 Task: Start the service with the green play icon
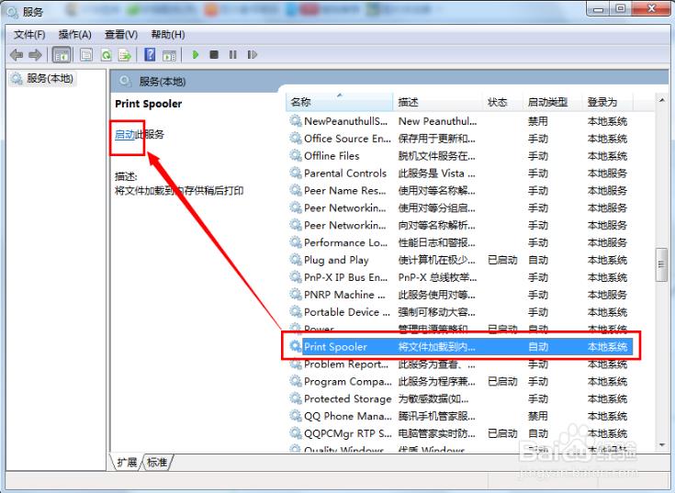pos(196,55)
